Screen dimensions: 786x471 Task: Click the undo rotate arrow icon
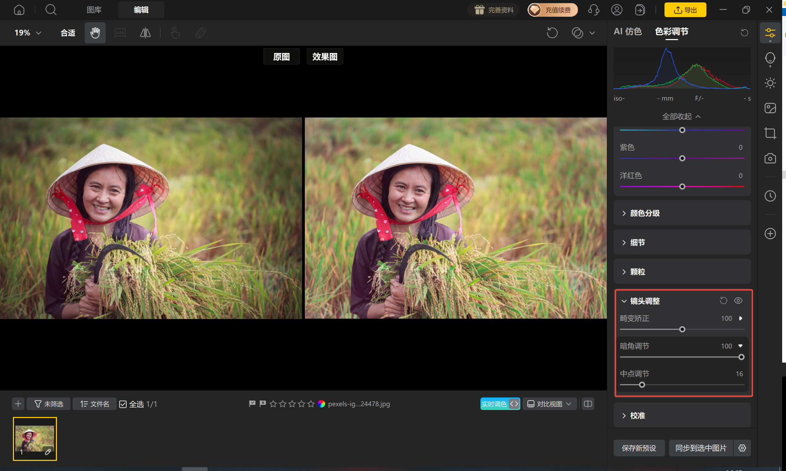(x=552, y=33)
